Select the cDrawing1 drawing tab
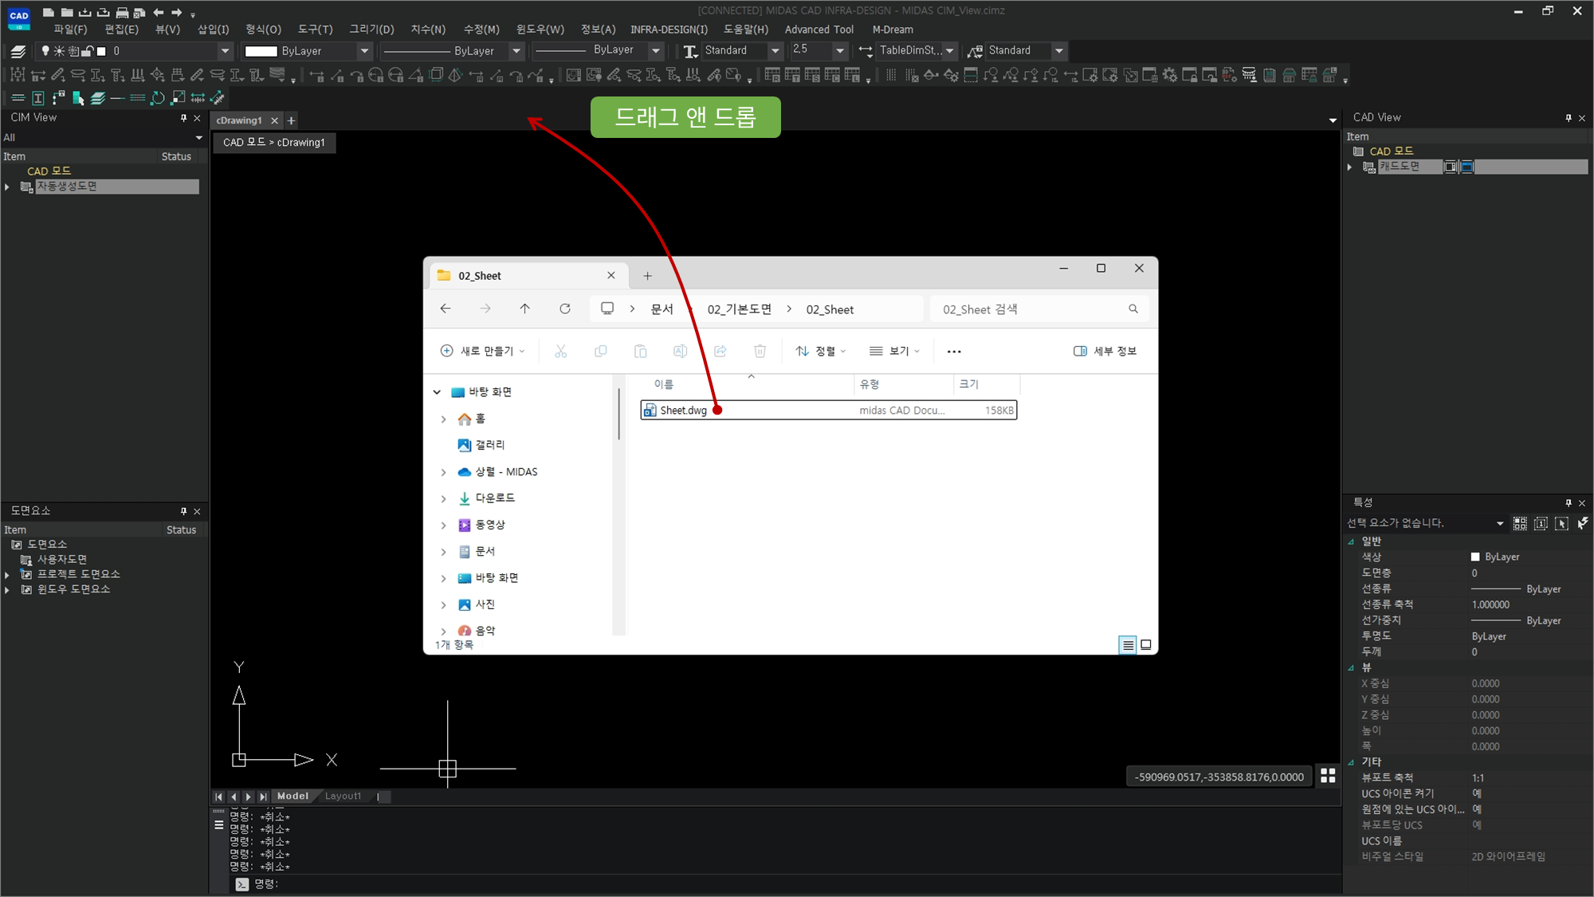The width and height of the screenshot is (1594, 897). point(239,120)
